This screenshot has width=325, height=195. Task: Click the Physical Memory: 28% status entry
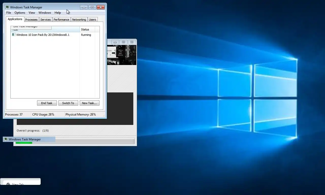(80, 115)
